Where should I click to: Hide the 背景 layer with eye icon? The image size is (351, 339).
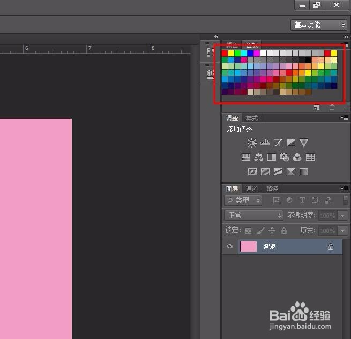(x=230, y=246)
